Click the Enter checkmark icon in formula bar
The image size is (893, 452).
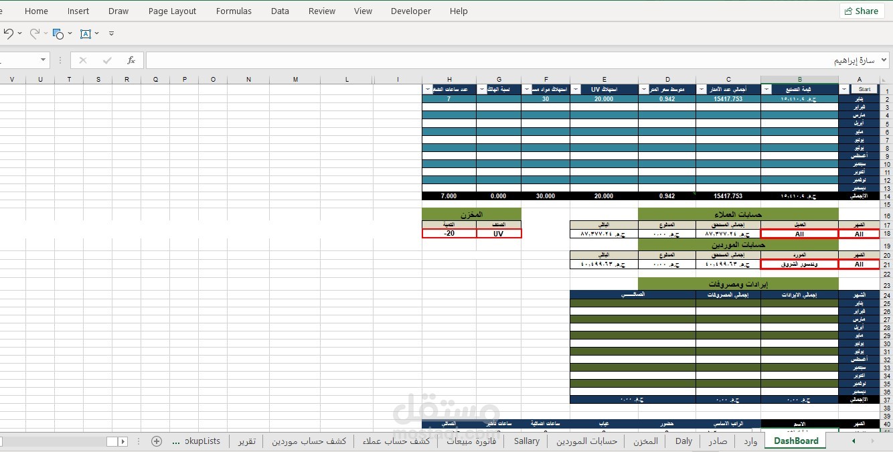coord(107,60)
